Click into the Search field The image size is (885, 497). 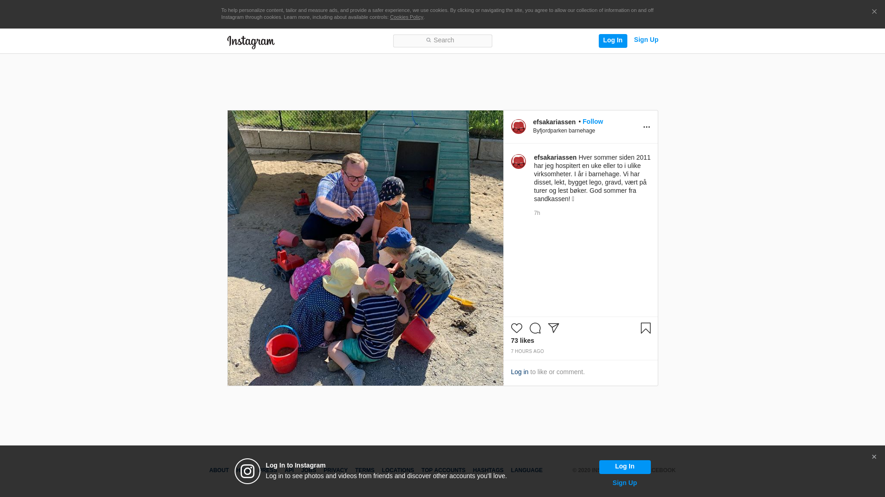[x=442, y=41]
